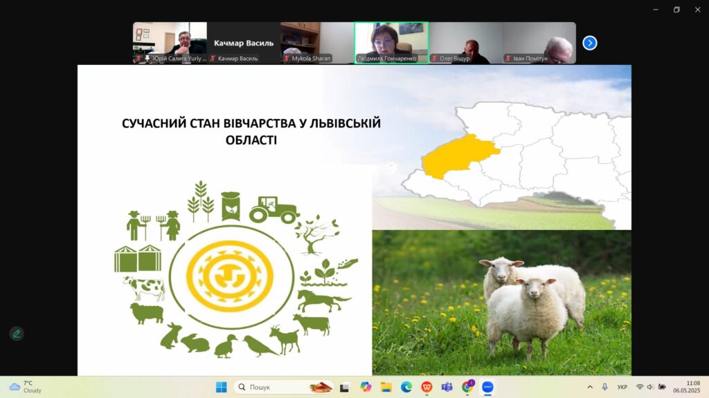Open Task View on the taskbar

pos(345,387)
